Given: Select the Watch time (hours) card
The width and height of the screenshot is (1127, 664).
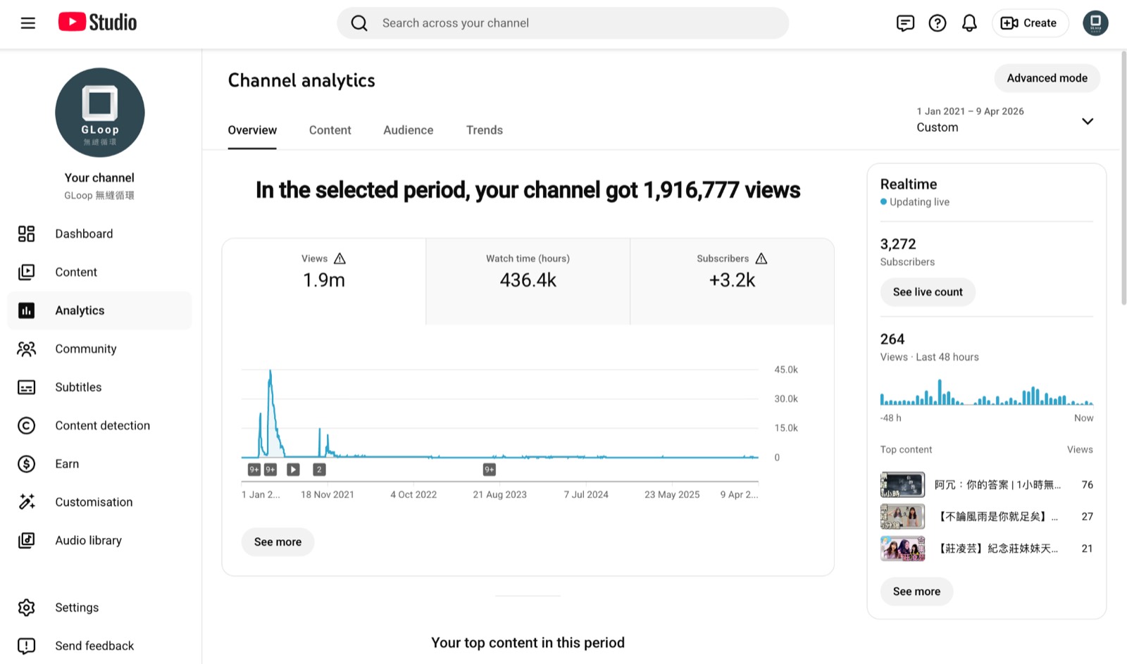Looking at the screenshot, I should 528,281.
